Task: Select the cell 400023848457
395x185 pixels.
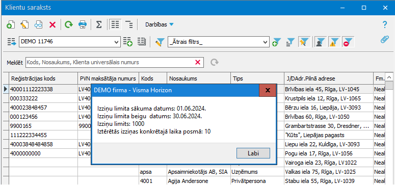Action: coord(43,108)
